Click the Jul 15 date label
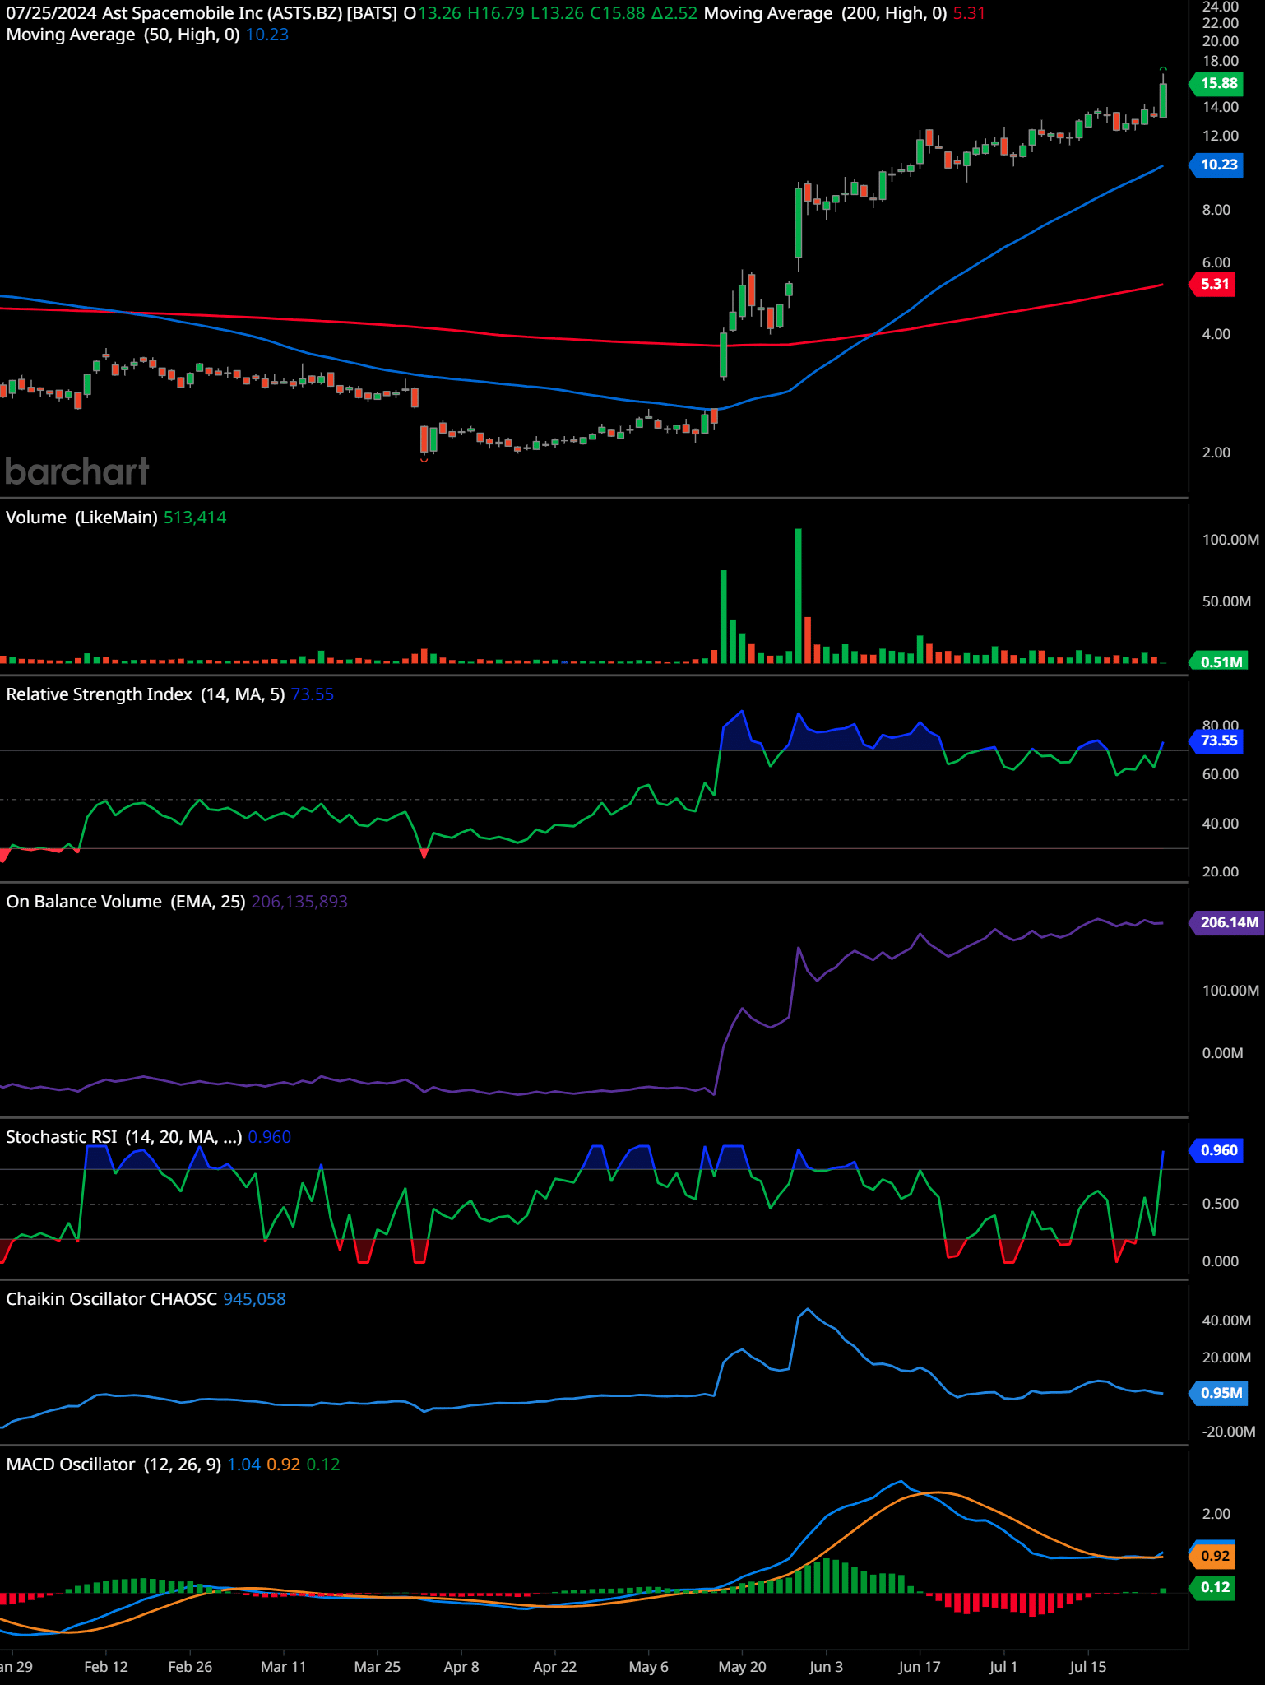 coord(1087,1667)
